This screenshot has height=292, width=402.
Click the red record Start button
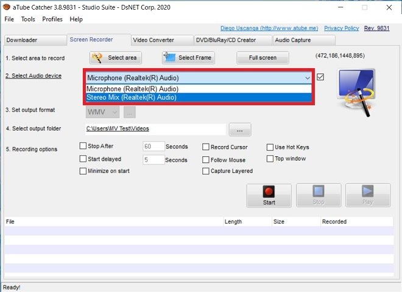(x=269, y=195)
